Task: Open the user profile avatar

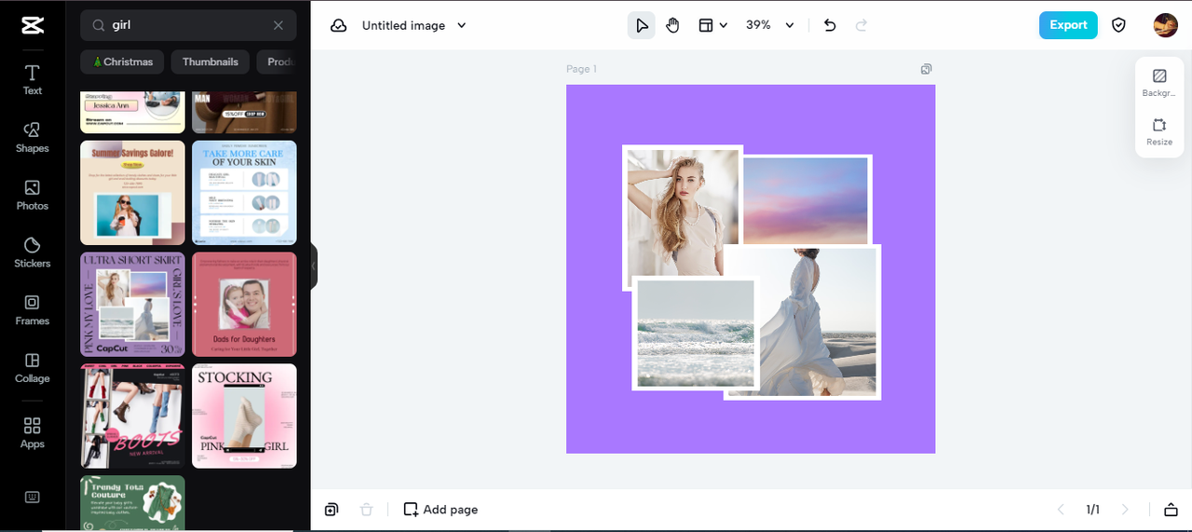Action: (1165, 25)
